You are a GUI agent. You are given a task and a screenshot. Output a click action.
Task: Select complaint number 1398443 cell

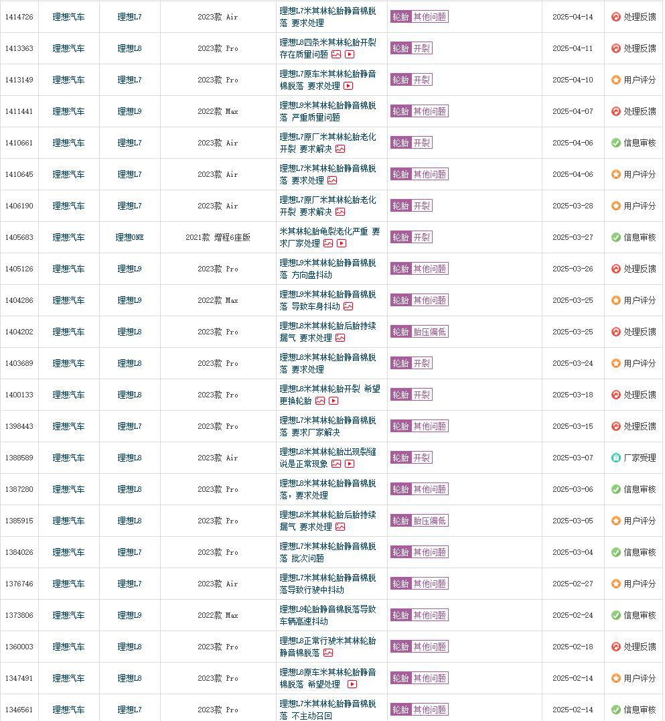coord(19,426)
